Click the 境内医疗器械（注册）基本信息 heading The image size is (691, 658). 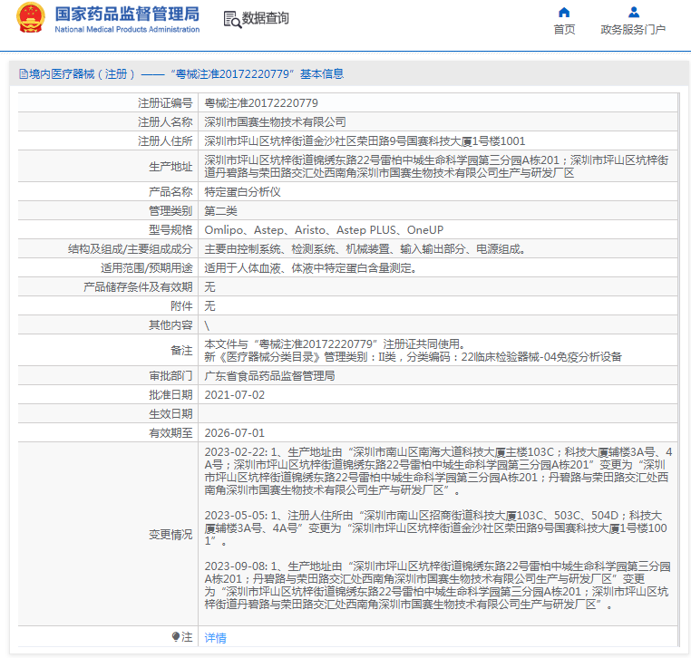coord(181,74)
